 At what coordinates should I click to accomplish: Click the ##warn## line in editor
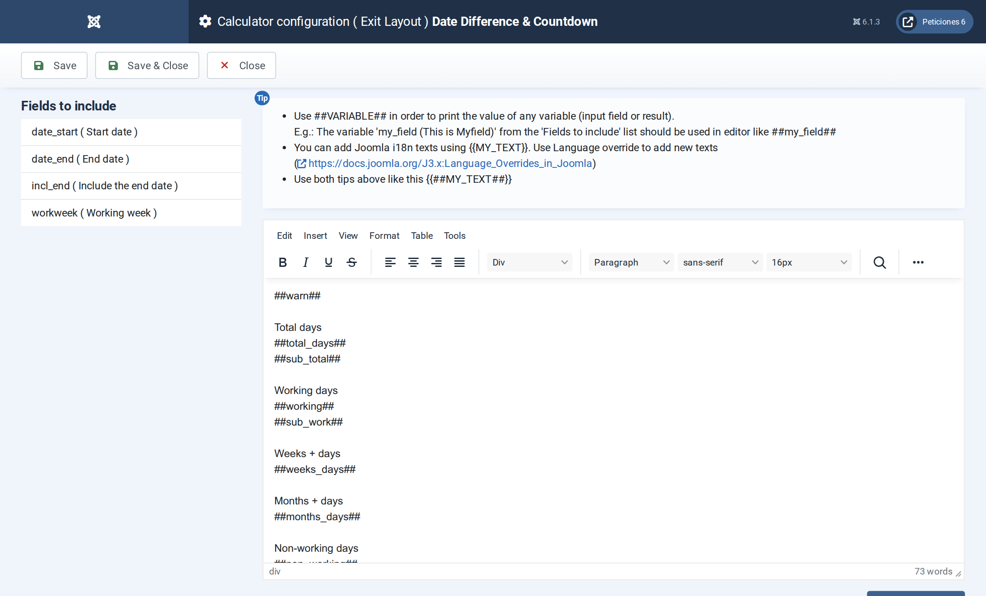click(x=298, y=296)
